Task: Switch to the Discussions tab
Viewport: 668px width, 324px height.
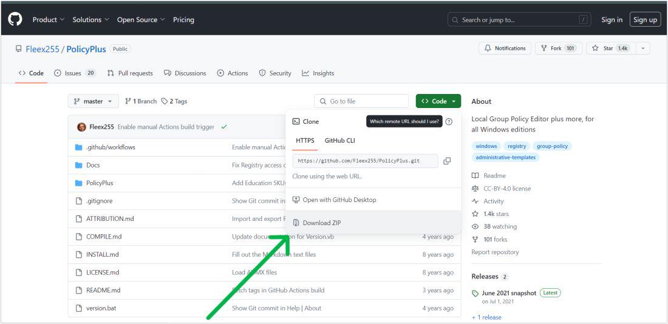Action: coord(185,73)
